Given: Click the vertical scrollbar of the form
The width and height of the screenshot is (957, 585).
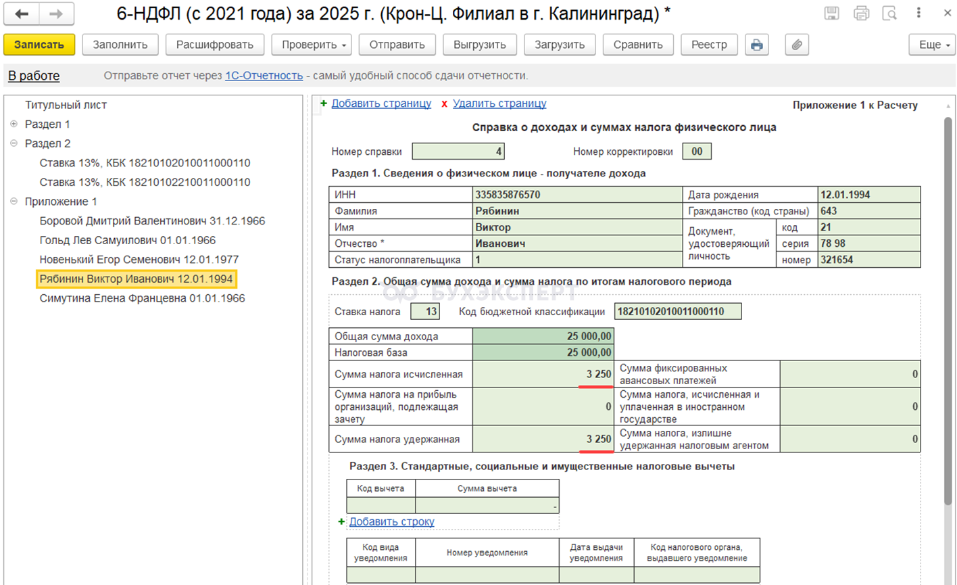Looking at the screenshot, I should pyautogui.click(x=948, y=311).
